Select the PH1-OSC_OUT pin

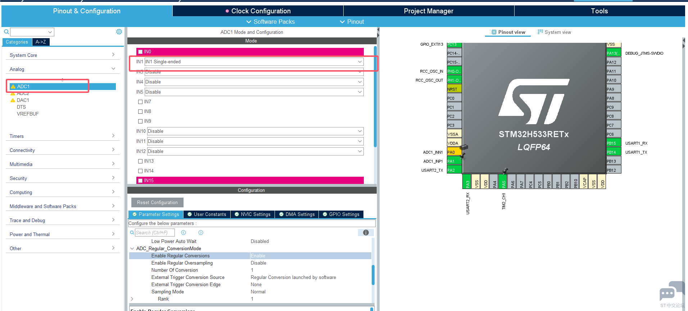click(x=454, y=80)
